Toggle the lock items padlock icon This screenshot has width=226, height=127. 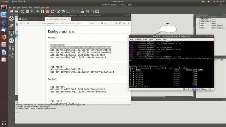83,11
